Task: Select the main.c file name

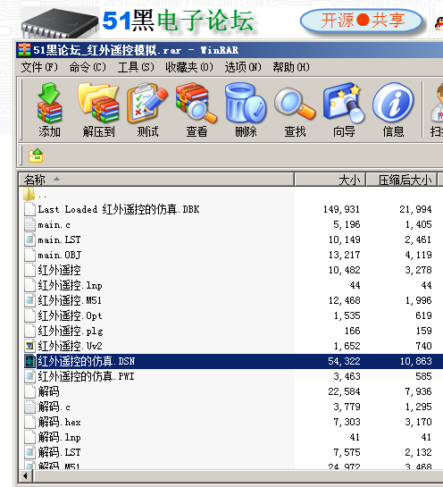Action: [54, 224]
